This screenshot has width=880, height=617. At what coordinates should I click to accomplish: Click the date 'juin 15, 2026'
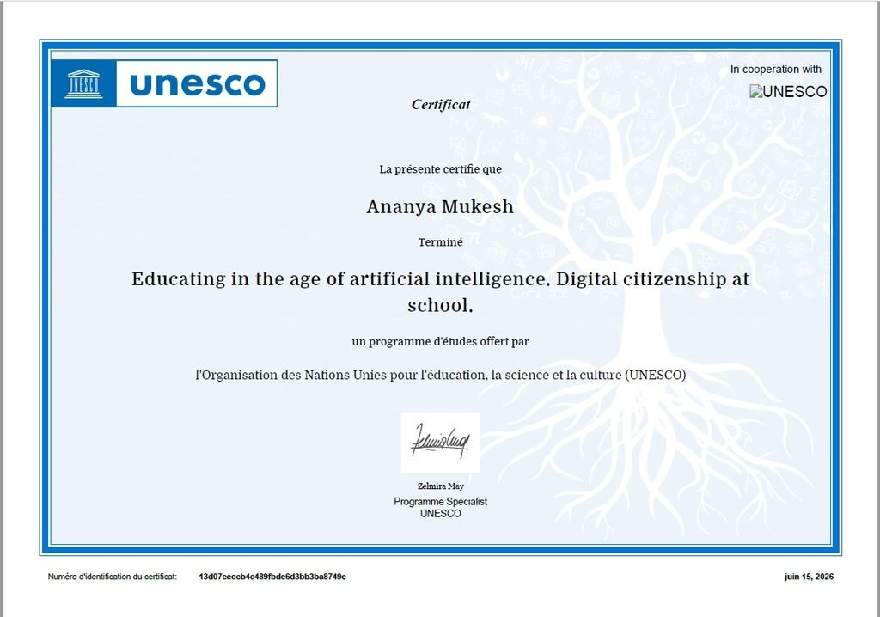[809, 577]
